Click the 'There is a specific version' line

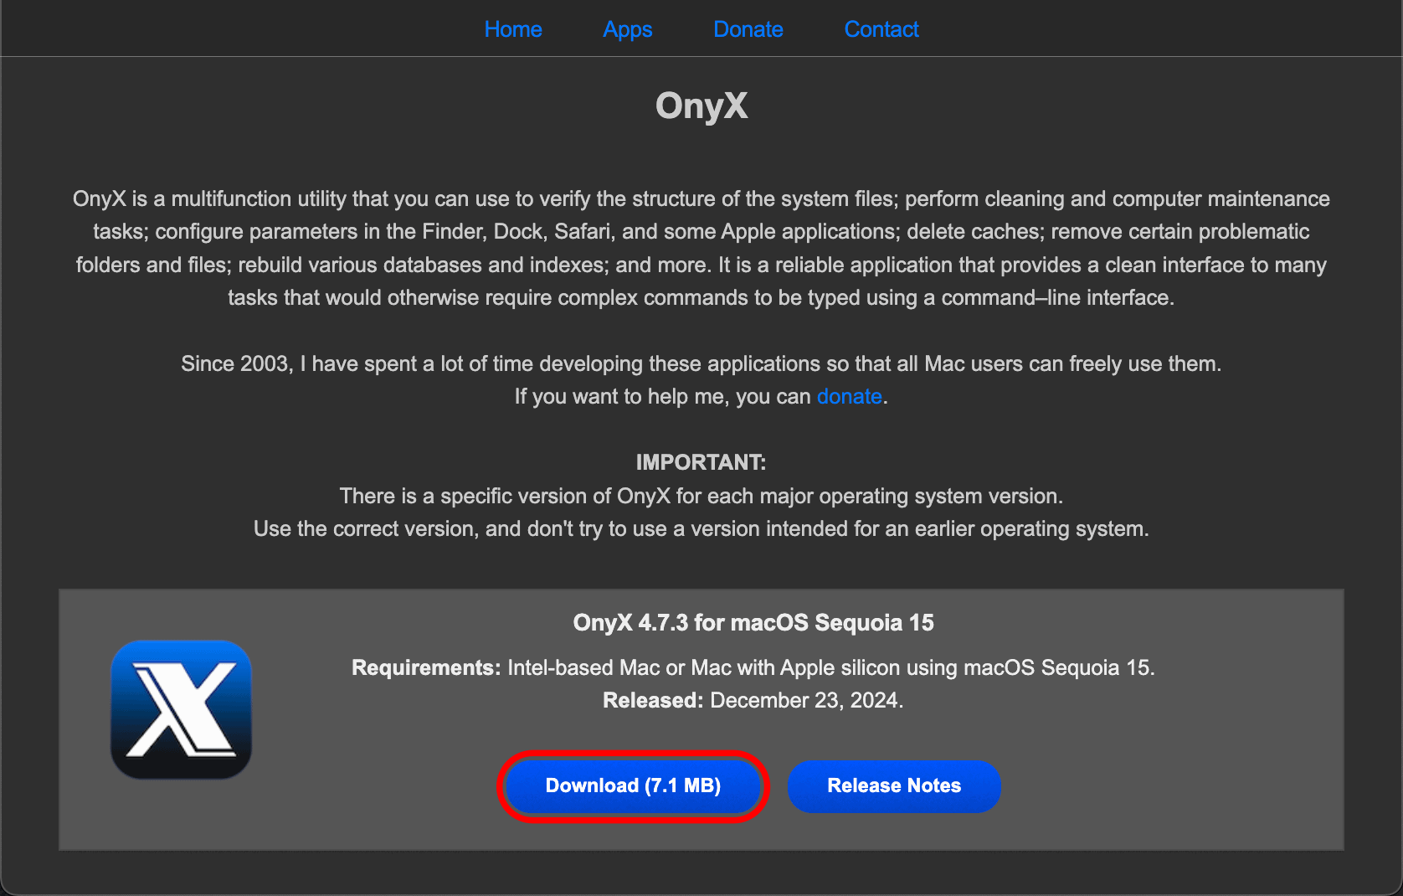(x=701, y=496)
